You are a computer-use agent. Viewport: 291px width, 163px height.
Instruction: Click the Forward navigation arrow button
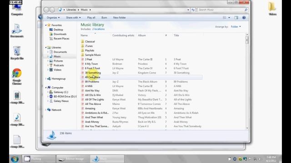pos(52,10)
